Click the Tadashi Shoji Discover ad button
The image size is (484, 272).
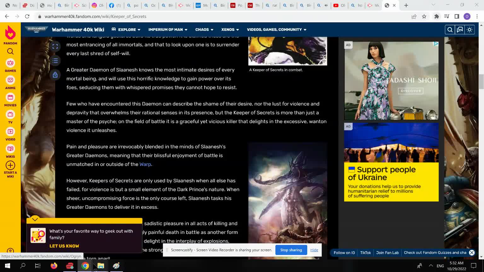click(x=411, y=91)
